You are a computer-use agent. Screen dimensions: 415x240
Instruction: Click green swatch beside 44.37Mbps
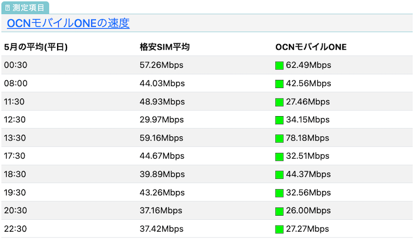click(x=279, y=175)
